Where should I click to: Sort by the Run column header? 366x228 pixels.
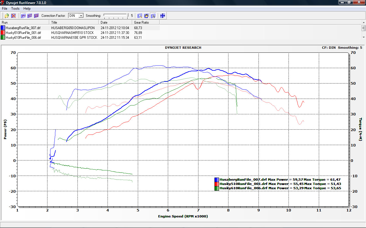tap(25, 22)
